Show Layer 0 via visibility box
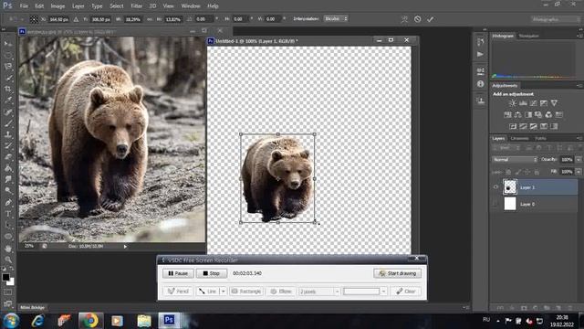 point(495,204)
